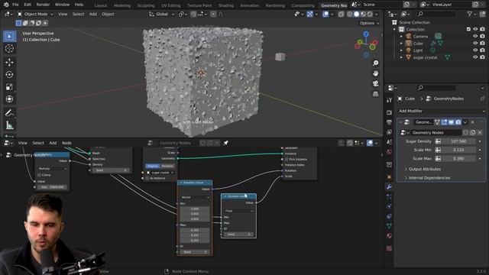489x275 pixels.
Task: Click the Scale Max attribute toggle icon
Action: pos(438,159)
